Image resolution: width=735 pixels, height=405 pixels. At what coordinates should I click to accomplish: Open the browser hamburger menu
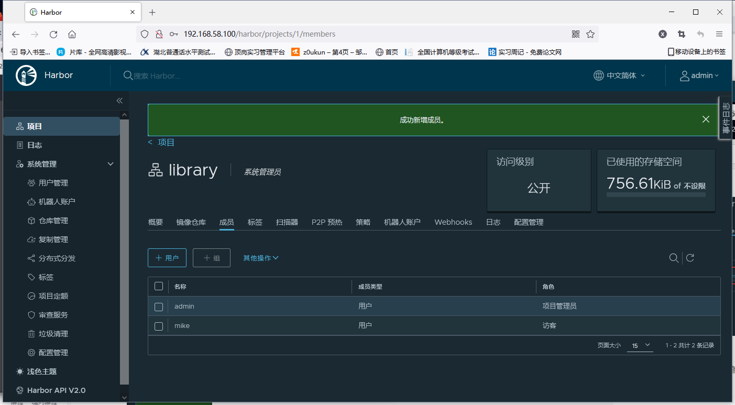pyautogui.click(x=719, y=34)
